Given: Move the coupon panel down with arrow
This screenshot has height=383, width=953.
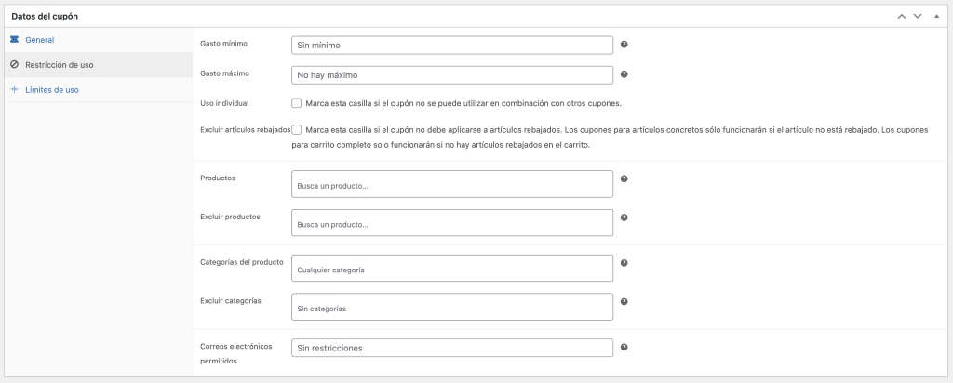Looking at the screenshot, I should click(x=918, y=17).
